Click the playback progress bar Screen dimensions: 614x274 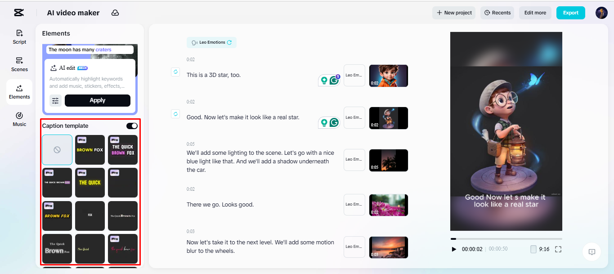point(506,238)
